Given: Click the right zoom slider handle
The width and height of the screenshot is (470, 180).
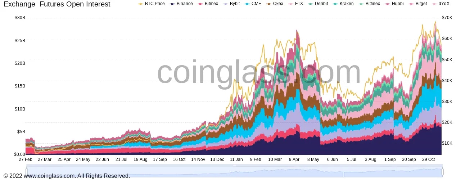Looking at the screenshot, I should coord(442,171).
